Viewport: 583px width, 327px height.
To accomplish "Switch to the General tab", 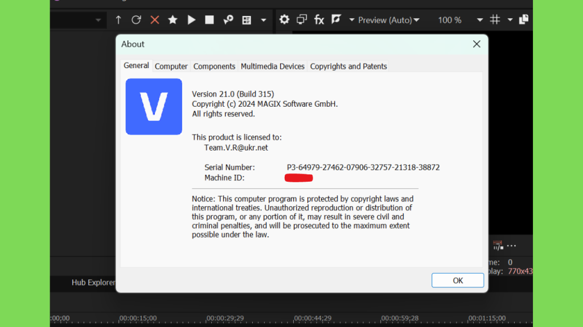I will 136,66.
